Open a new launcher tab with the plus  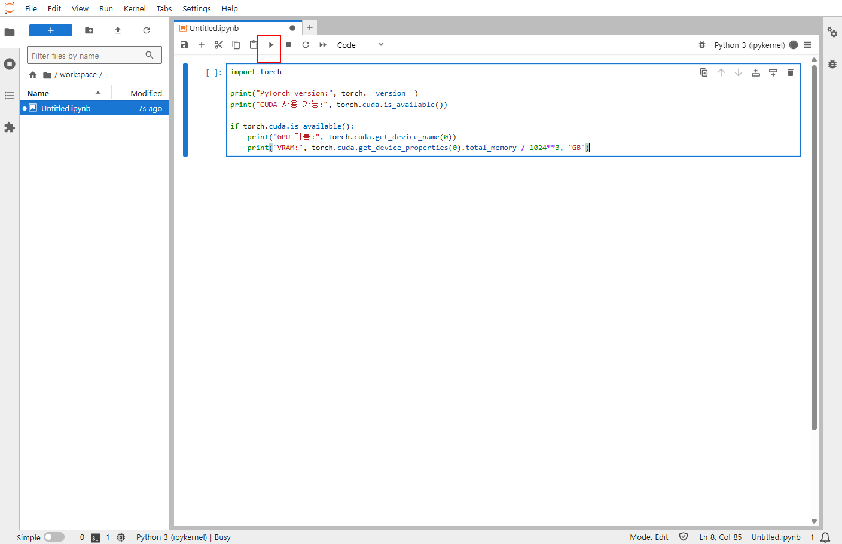pos(310,27)
